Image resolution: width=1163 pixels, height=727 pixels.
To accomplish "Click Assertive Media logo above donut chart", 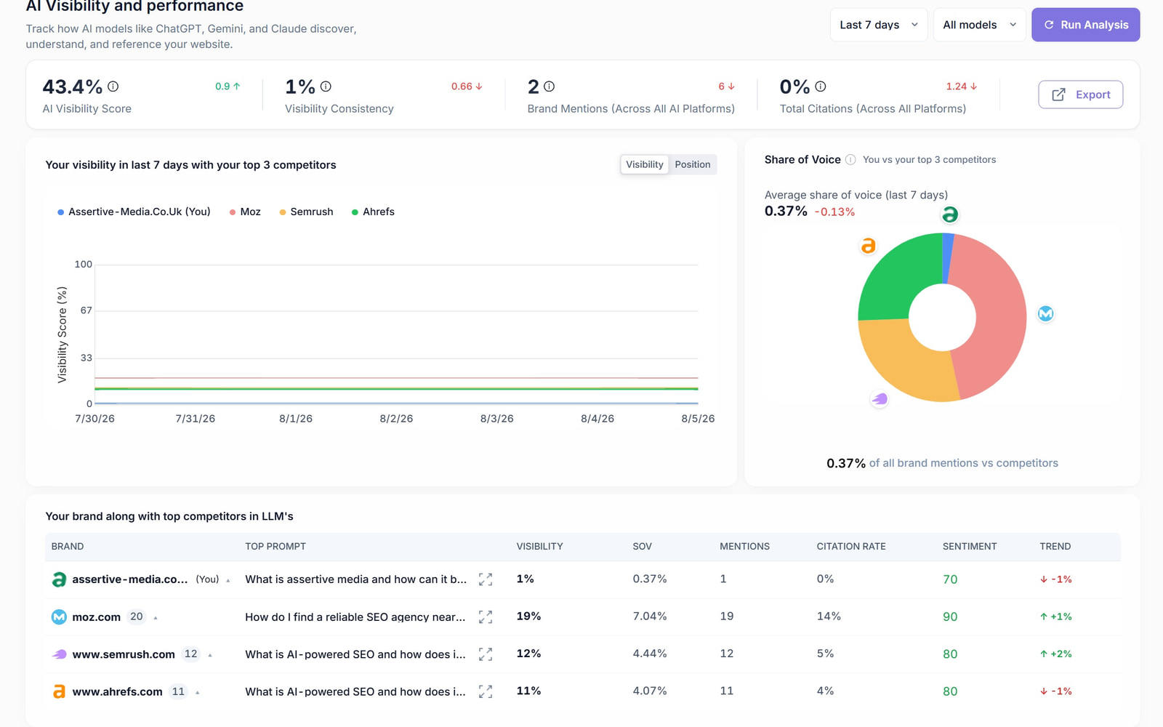I will point(949,214).
